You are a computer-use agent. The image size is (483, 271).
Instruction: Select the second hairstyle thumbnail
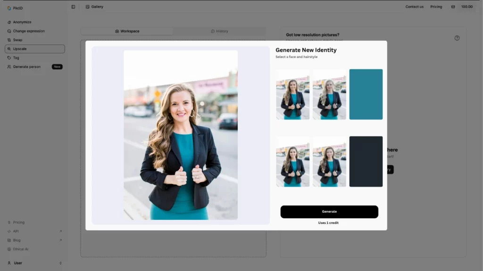pyautogui.click(x=329, y=94)
